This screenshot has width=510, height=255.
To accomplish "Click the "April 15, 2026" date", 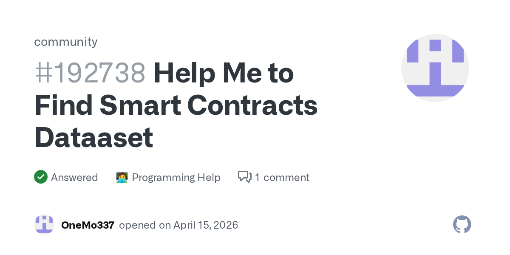I will [206, 225].
